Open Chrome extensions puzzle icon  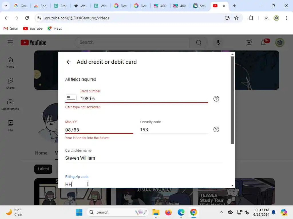251,18
